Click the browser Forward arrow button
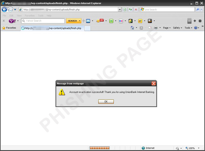The height and width of the screenshot is (151, 205). click(10, 9)
